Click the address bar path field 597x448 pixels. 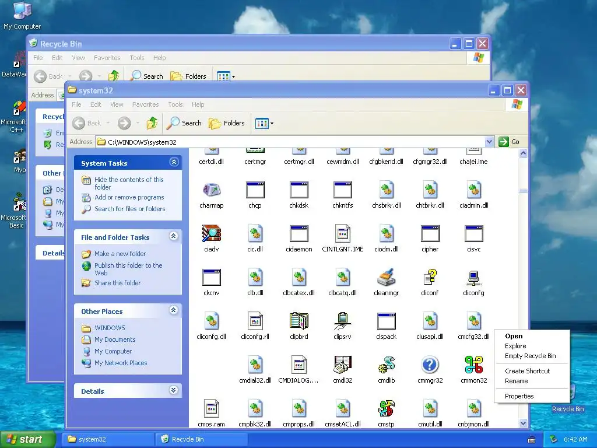tap(290, 142)
